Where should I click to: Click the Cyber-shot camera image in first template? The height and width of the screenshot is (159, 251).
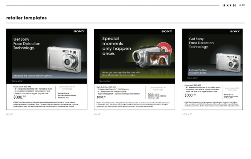tap(64, 60)
